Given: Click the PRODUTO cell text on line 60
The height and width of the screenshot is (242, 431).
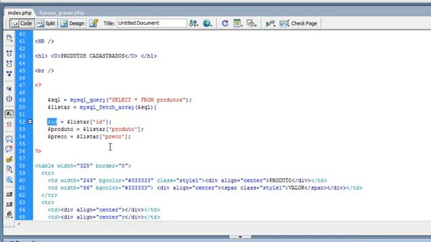Looking at the screenshot, I should click(280, 181).
